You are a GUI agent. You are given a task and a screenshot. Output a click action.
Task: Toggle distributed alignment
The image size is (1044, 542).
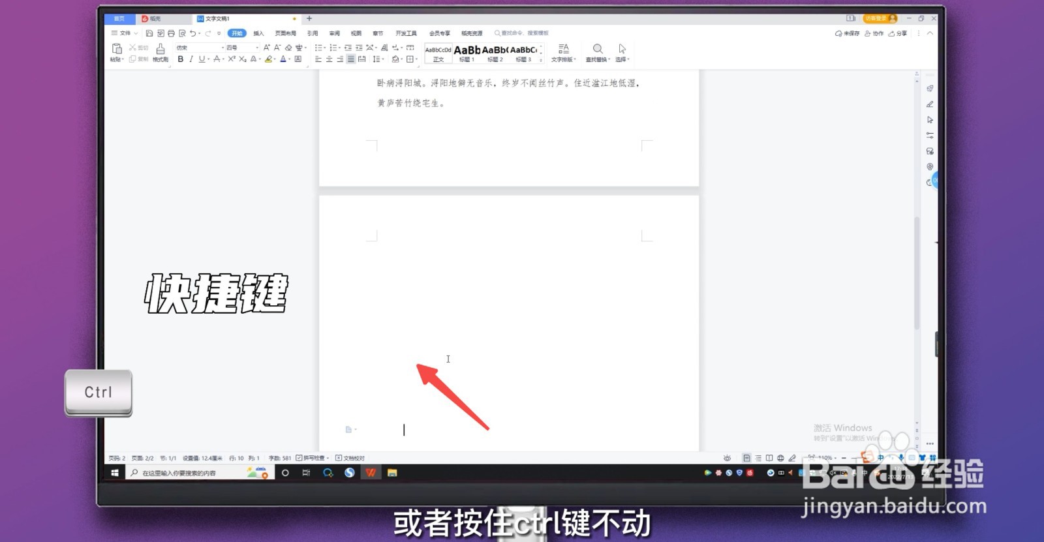click(x=361, y=59)
